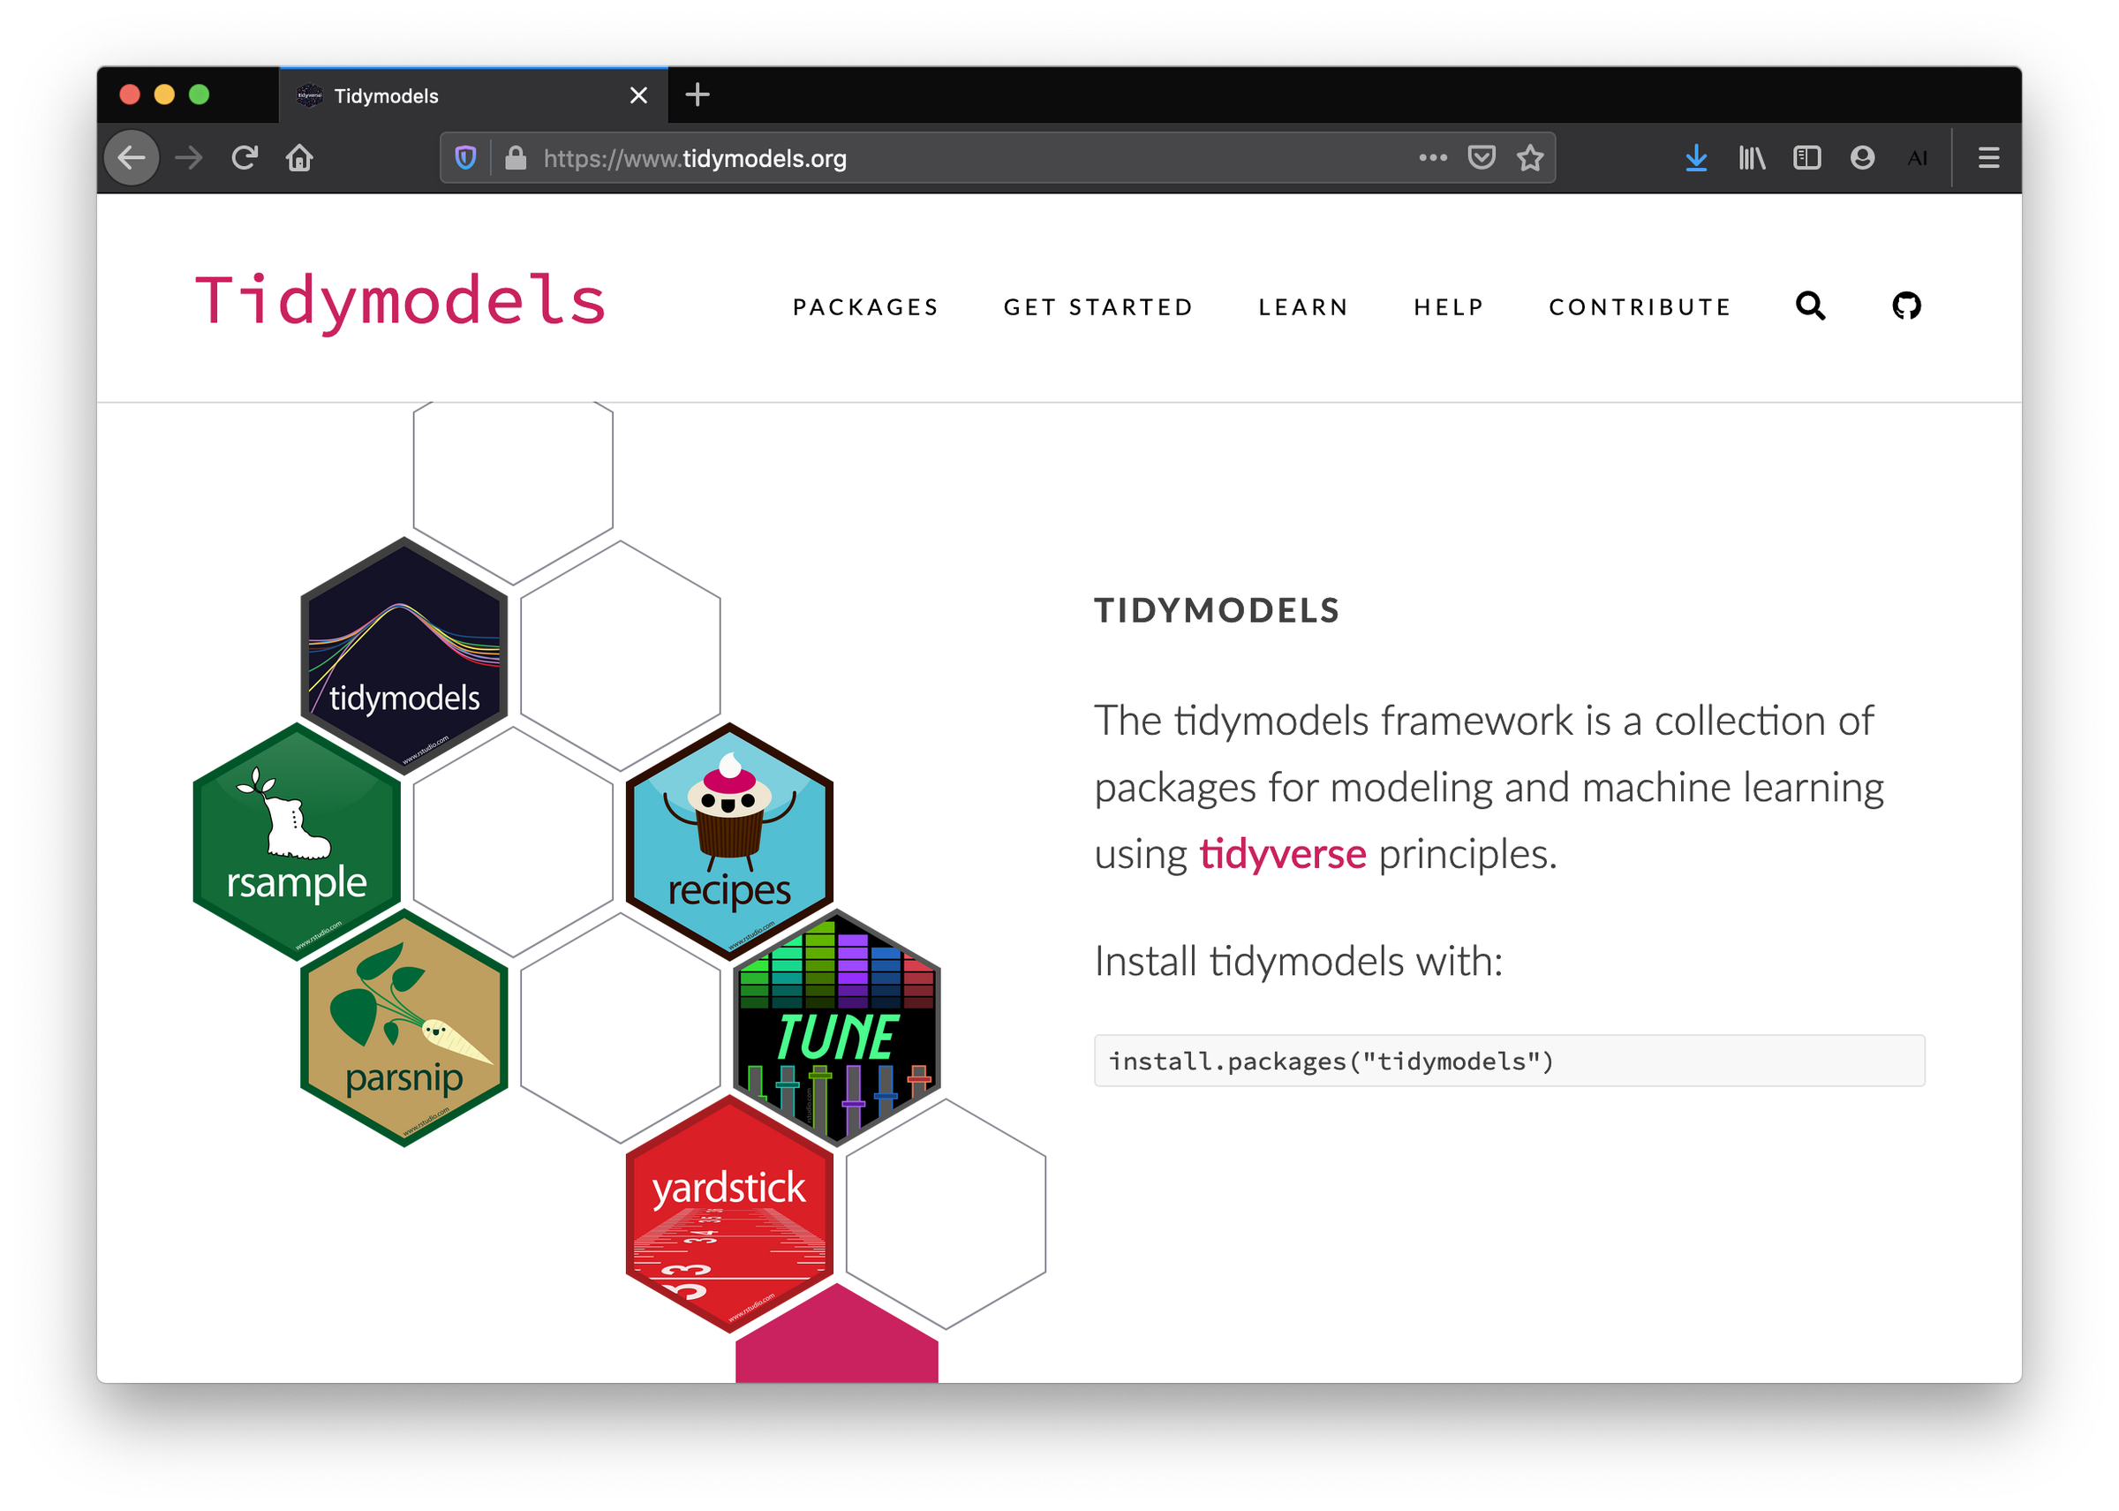The height and width of the screenshot is (1511, 2119).
Task: Visit the tidymodels GitHub repository icon
Action: point(1908,306)
